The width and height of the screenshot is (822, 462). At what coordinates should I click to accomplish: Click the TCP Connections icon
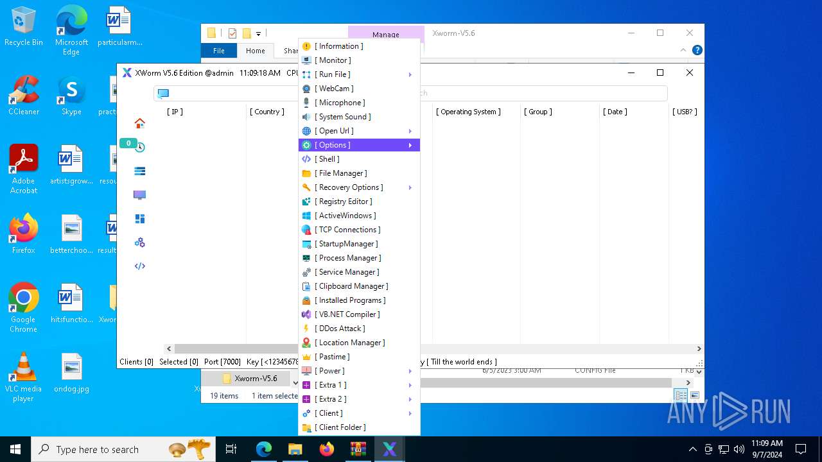point(306,230)
